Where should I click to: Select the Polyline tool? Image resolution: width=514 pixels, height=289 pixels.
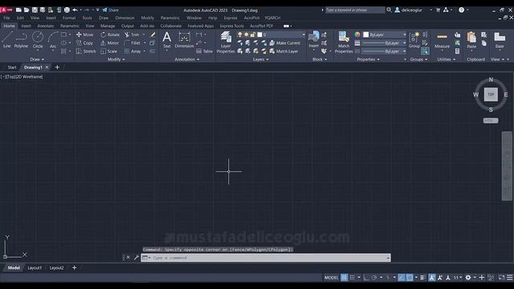coord(21,40)
